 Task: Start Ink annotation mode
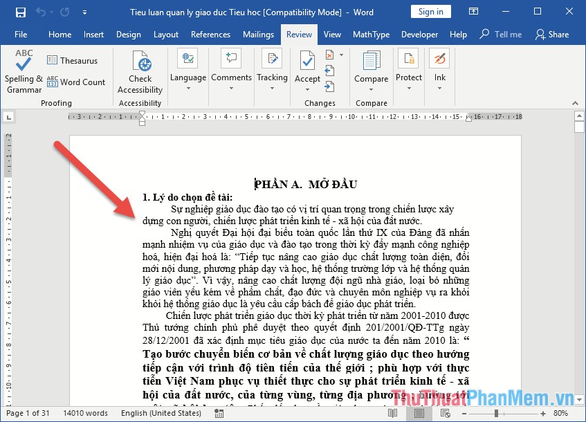[x=439, y=66]
